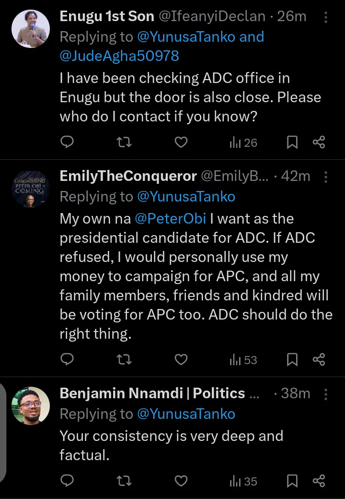This screenshot has height=499, width=345.
Task: Like EmilyTheConqueror's tweet
Action: 181,359
